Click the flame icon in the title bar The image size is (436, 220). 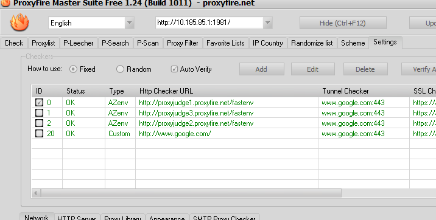coord(5,3)
